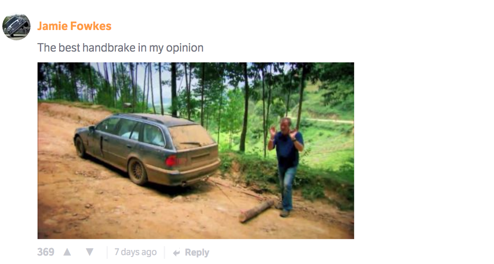This screenshot has height=264, width=494.
Task: Open the '7 days ago' timestamp permalink
Action: pos(136,252)
